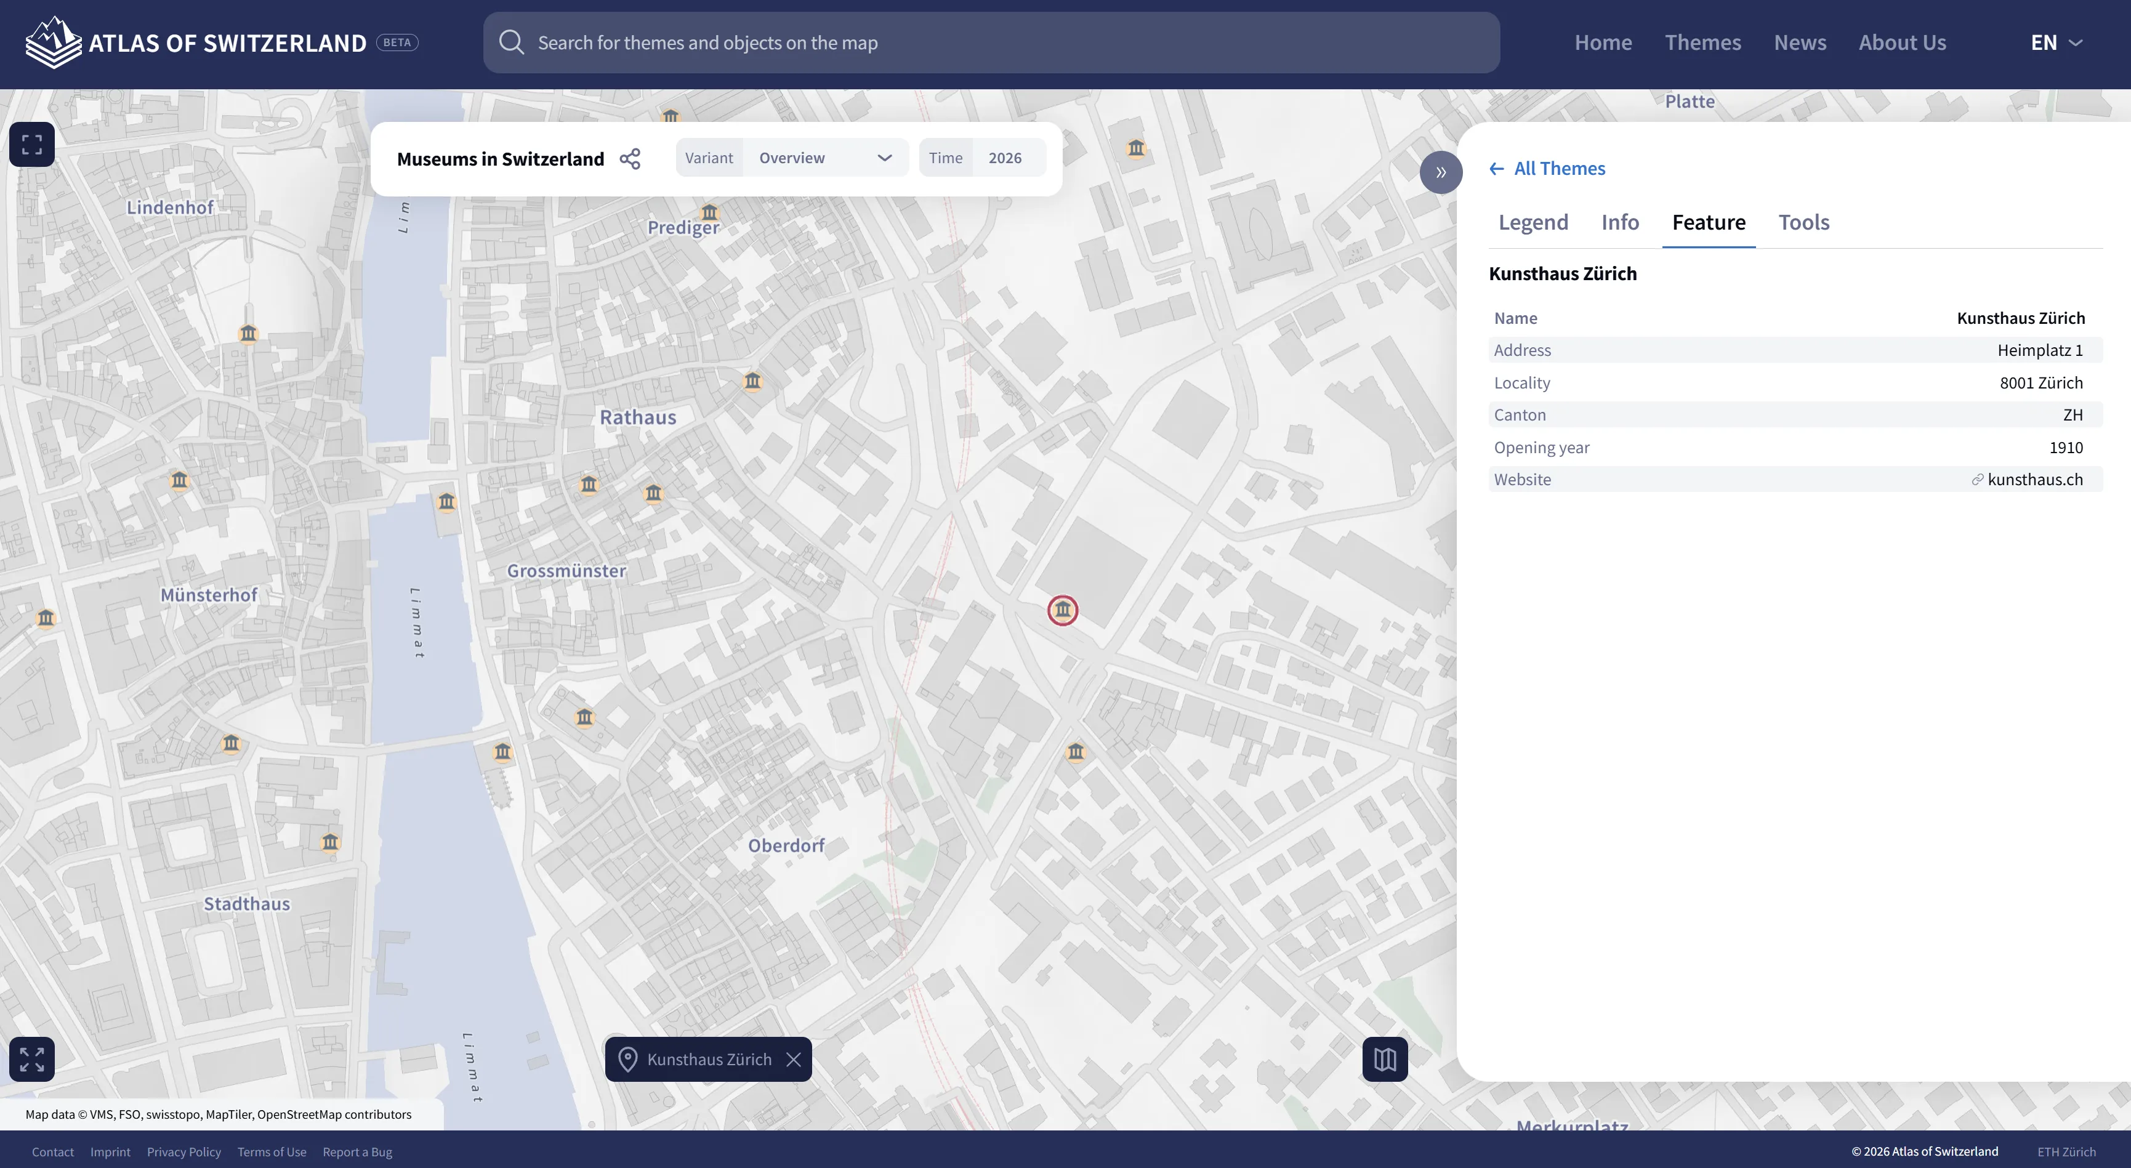Viewport: 2131px width, 1168px height.
Task: Click the ETH Zürich footer link
Action: coord(2066,1151)
